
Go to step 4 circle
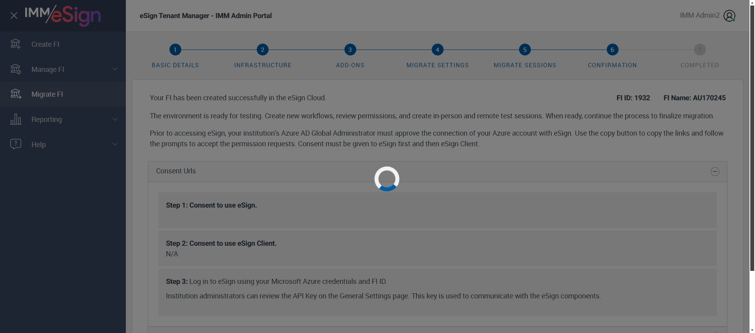[x=438, y=50]
